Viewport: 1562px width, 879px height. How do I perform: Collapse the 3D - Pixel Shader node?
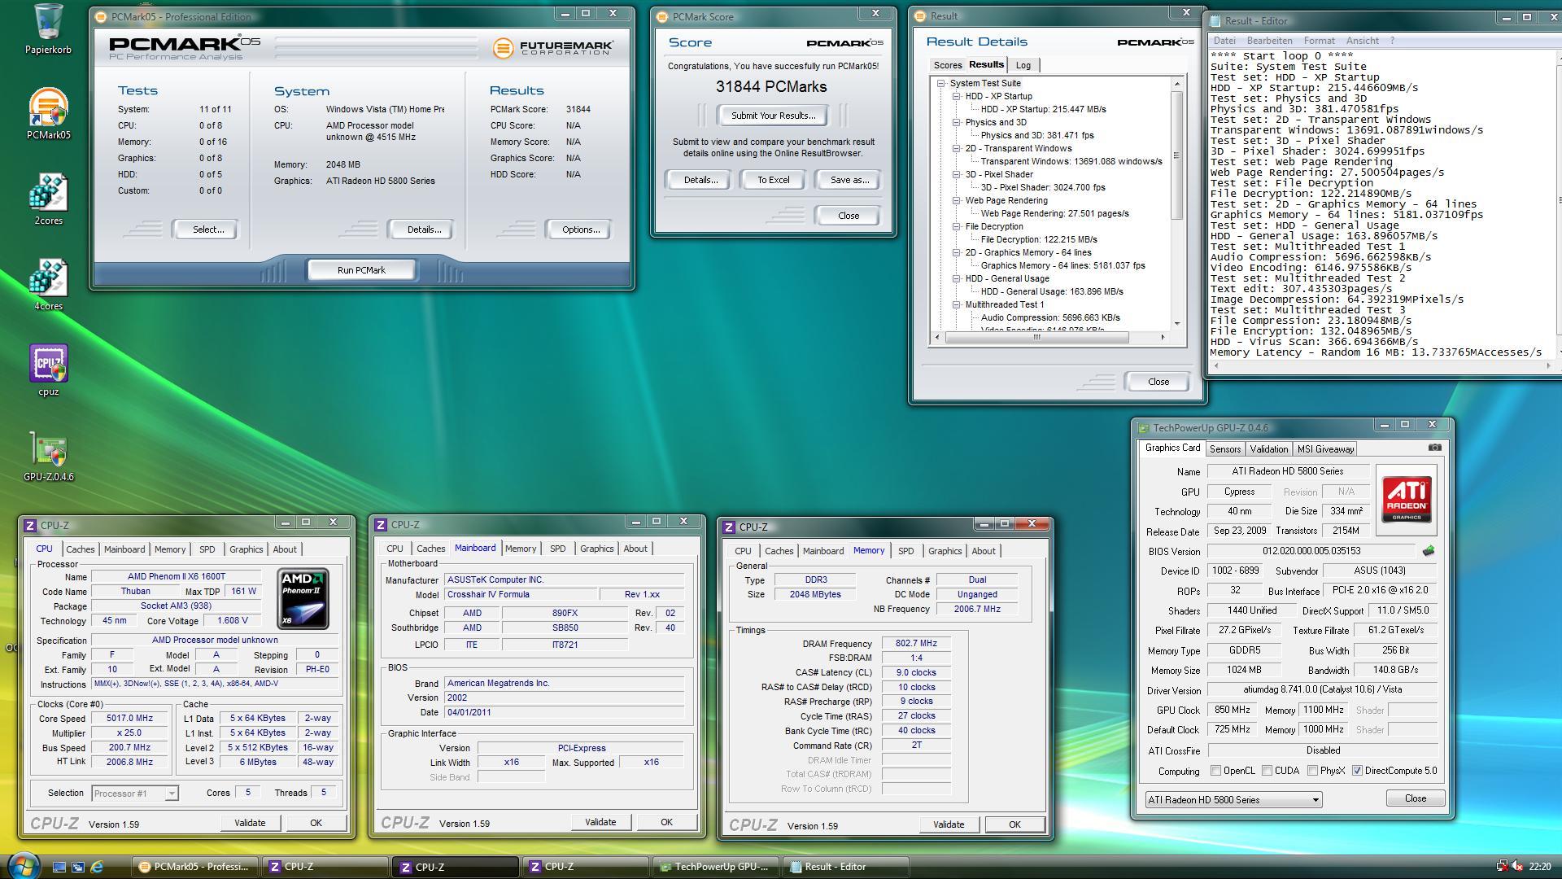point(957,174)
